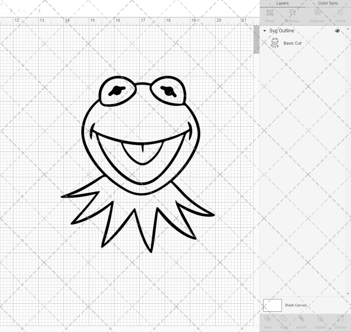Click the UnGroup icon
Screen dimensions: 351x332
pos(292,15)
